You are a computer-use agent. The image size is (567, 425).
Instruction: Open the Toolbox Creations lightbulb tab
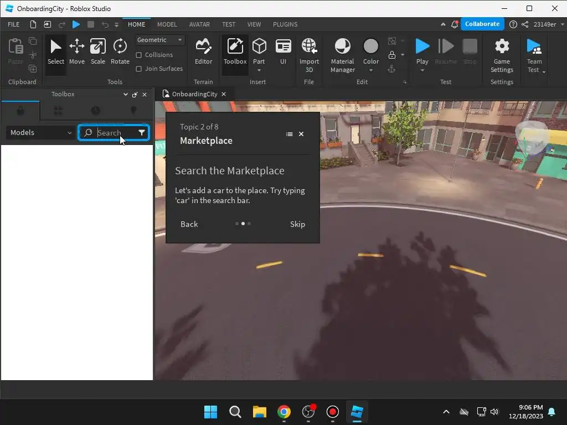133,111
